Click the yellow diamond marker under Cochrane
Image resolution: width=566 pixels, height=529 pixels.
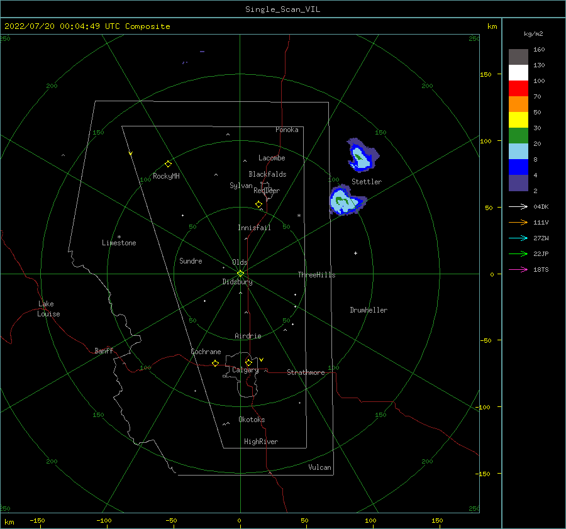click(x=216, y=364)
